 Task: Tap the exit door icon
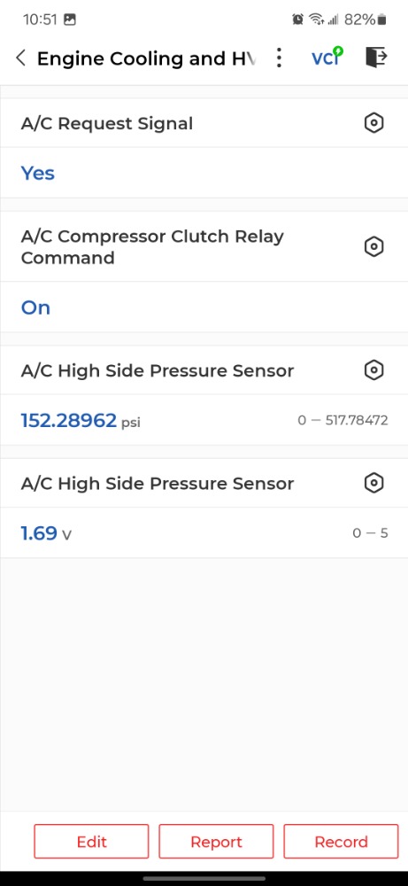point(376,58)
